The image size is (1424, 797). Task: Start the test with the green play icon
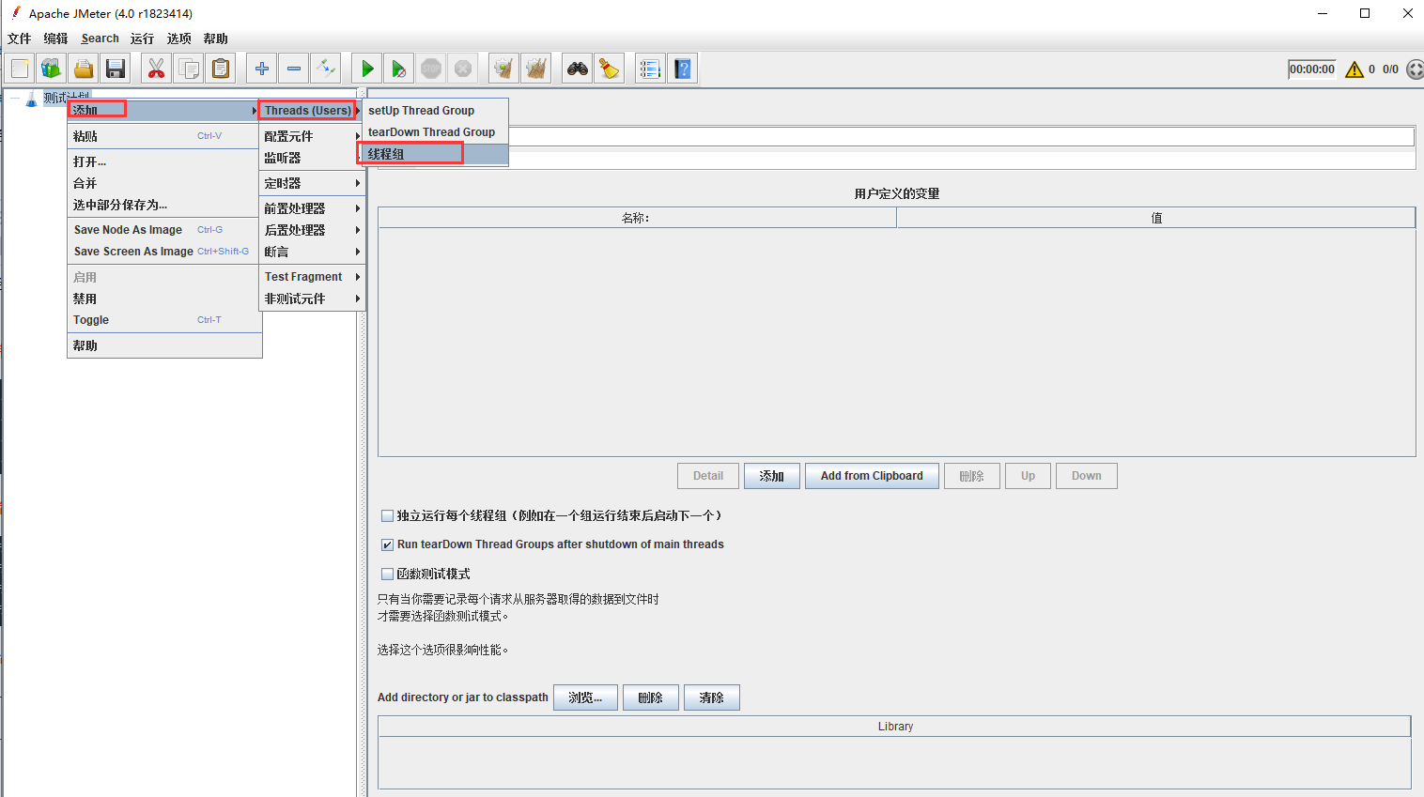pos(367,69)
